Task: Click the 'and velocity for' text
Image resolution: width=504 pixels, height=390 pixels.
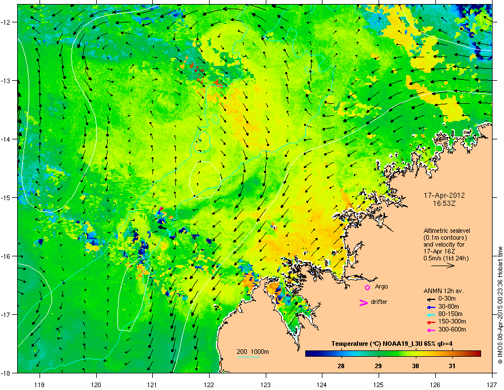Action: (444, 244)
